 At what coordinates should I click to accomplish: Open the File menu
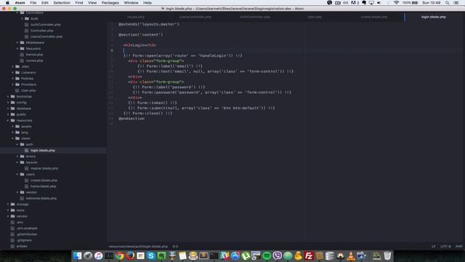33,3
